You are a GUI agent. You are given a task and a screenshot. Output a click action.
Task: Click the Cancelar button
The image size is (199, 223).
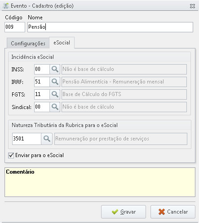tap(173, 212)
